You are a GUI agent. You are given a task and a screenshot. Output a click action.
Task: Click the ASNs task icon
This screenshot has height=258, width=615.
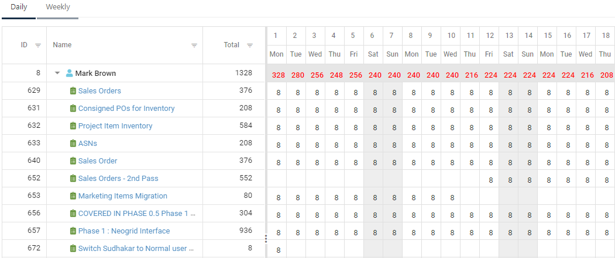point(73,144)
